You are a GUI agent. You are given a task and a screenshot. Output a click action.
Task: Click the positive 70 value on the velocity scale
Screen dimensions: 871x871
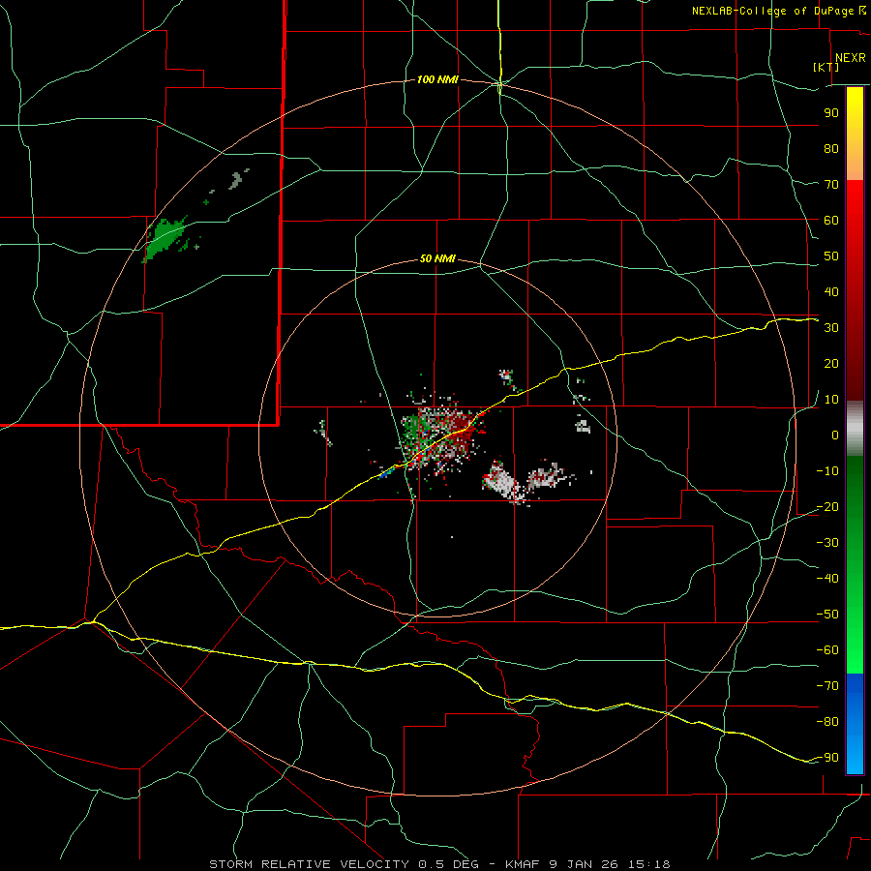(x=831, y=185)
